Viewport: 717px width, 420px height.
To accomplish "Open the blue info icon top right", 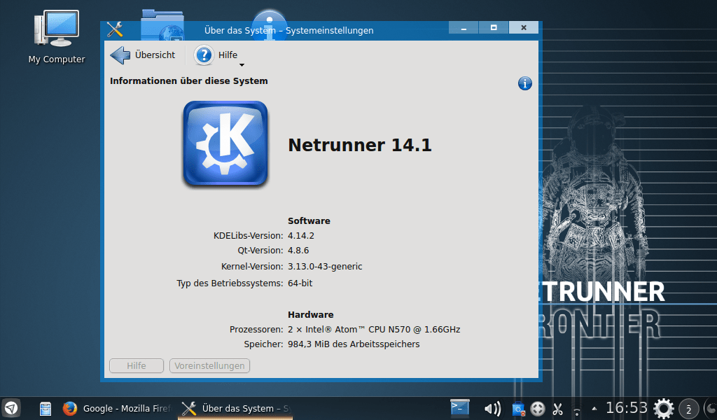I will 525,83.
